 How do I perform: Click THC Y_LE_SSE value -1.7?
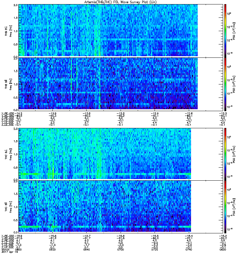[86, 245]
